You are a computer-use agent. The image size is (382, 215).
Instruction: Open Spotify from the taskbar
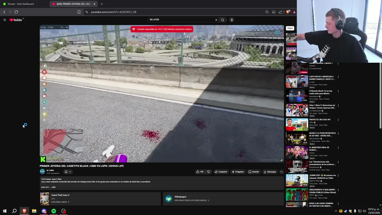point(54,211)
